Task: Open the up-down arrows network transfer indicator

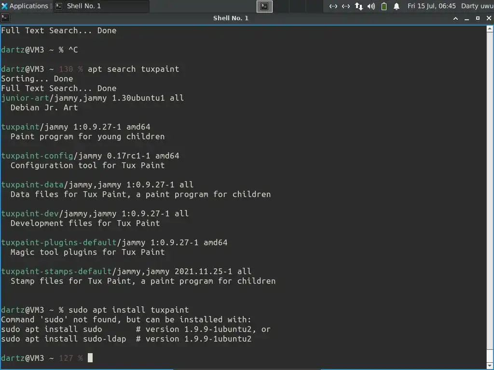Action: [x=358, y=6]
